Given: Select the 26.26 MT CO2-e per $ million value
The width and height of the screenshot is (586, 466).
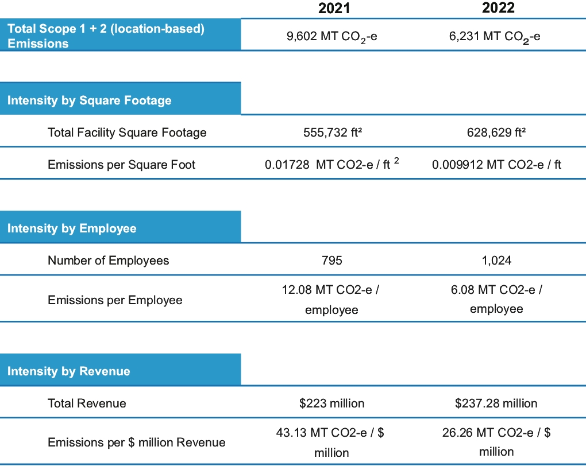Looking at the screenshot, I should click(x=496, y=442).
